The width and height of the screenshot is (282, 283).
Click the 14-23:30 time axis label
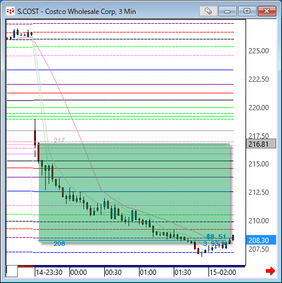pyautogui.click(x=49, y=273)
